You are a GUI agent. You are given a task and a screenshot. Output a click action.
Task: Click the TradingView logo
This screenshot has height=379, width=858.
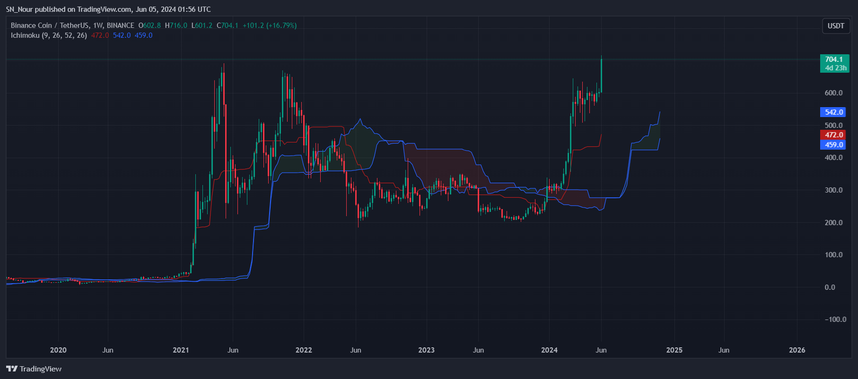34,369
